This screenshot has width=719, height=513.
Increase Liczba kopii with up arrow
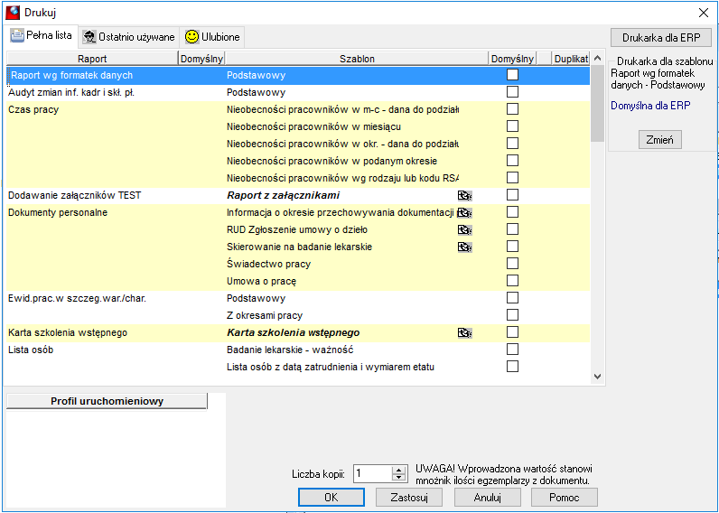pyautogui.click(x=399, y=470)
